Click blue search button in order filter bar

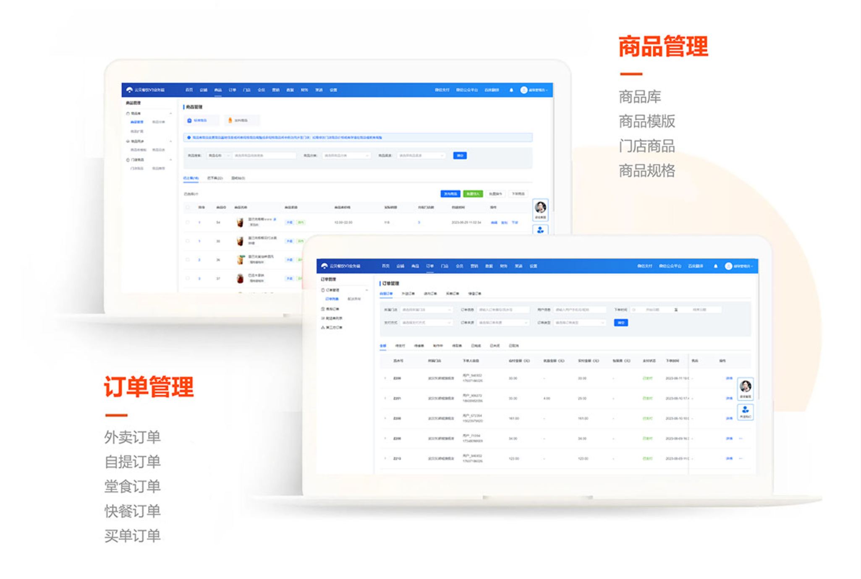click(x=621, y=323)
